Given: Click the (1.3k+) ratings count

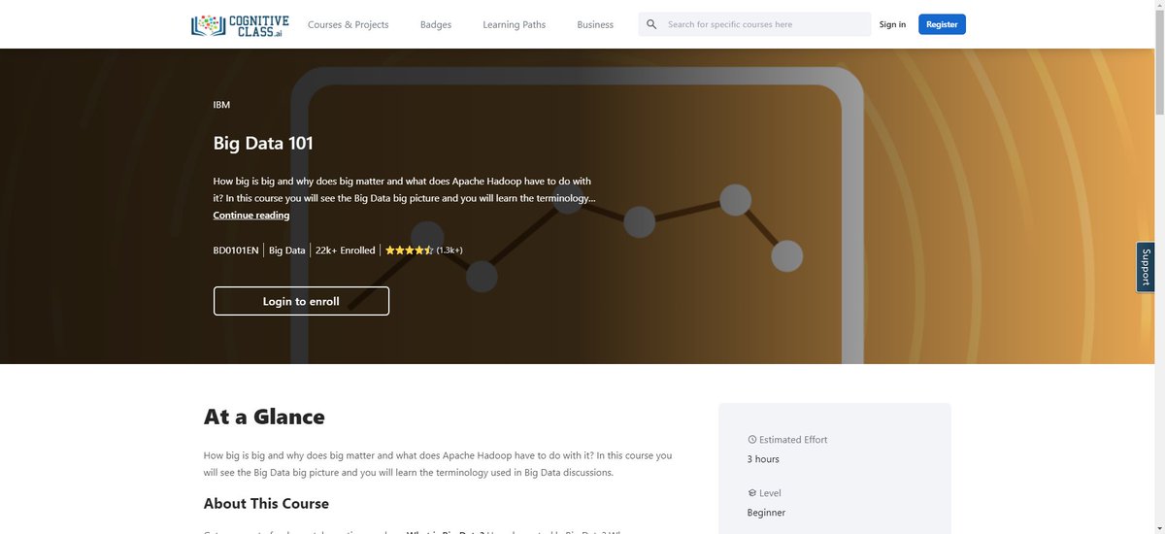Looking at the screenshot, I should [449, 250].
